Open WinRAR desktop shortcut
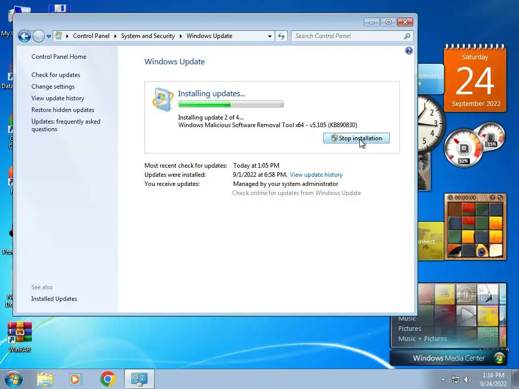Viewport: 519px width, 389px height. point(20,337)
